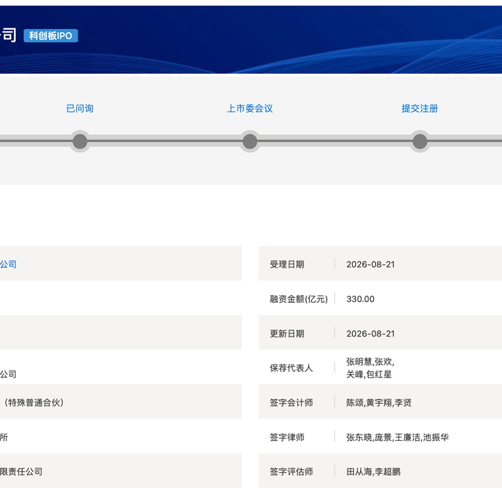Open the 已问询 stage label
Viewport: 502px width, 502px height.
tap(80, 108)
